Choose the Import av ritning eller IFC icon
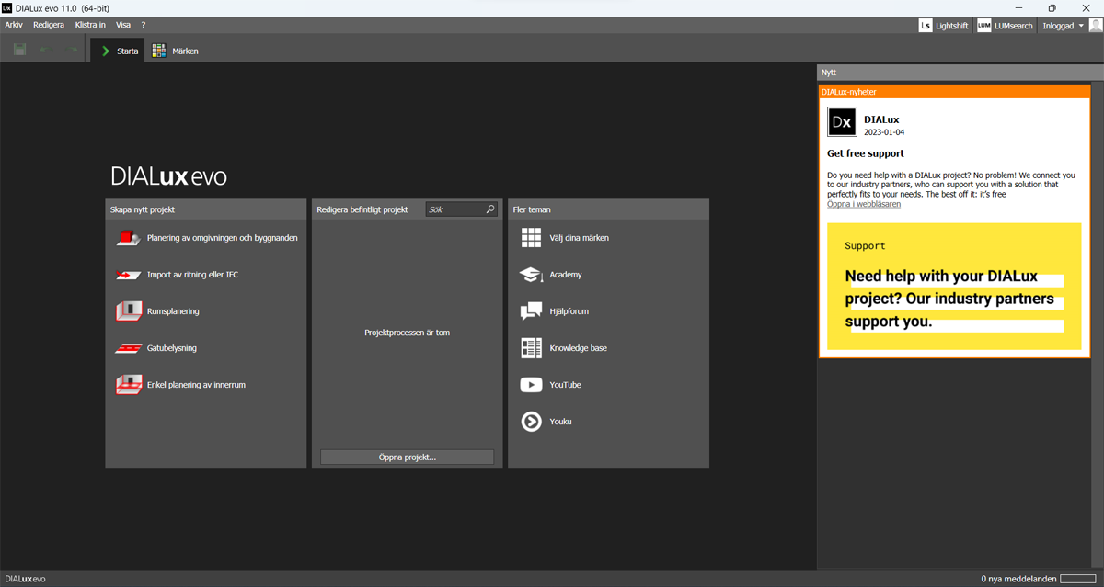Screen dimensions: 1104x587 point(128,275)
